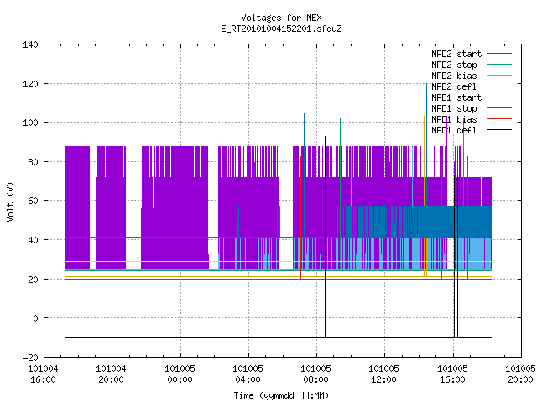Click the y-axis tick value 80
Image resolution: width=537 pixels, height=403 pixels.
[33, 162]
